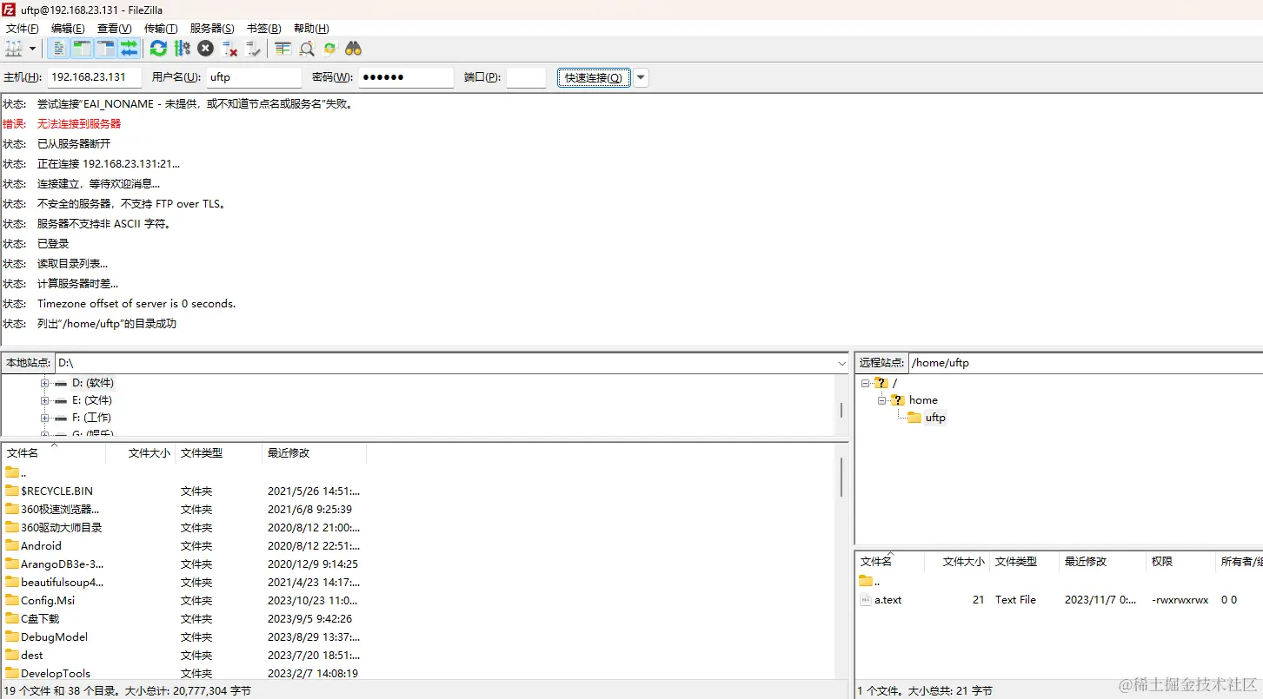The width and height of the screenshot is (1263, 699).
Task: Toggle directory comparison icon
Action: pyautogui.click(x=306, y=49)
